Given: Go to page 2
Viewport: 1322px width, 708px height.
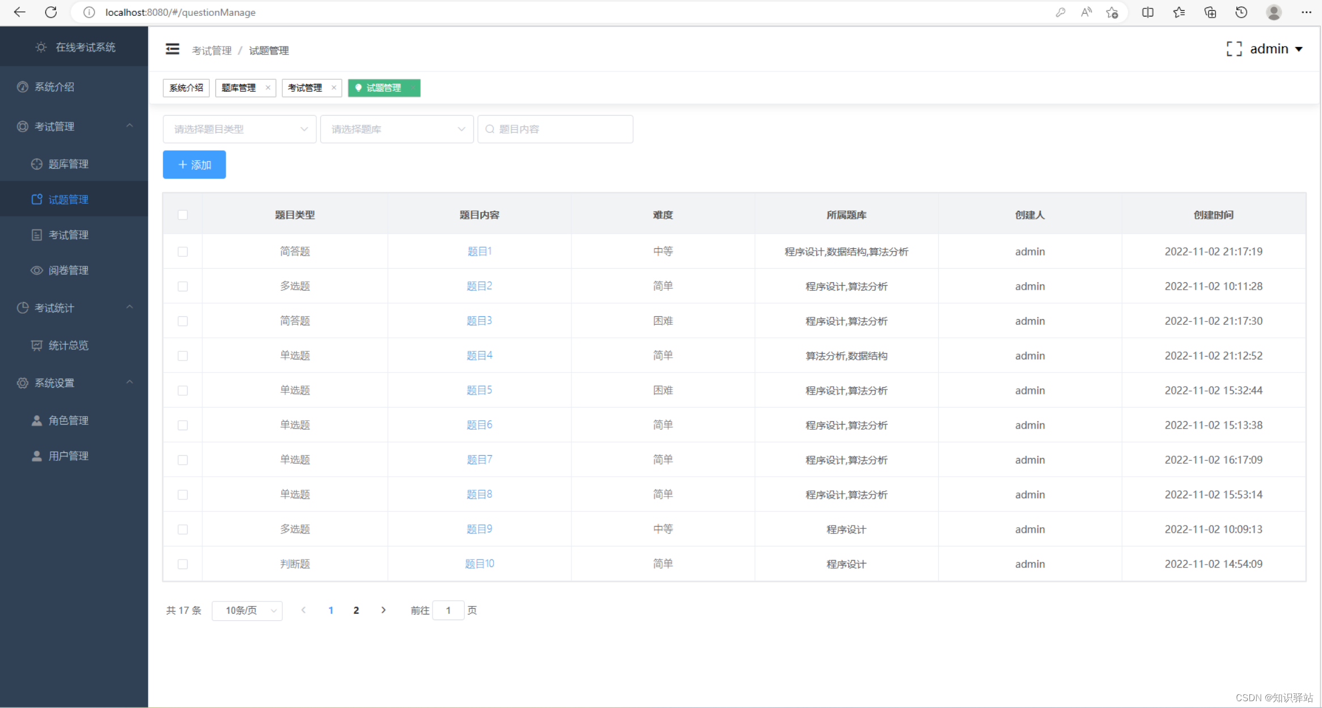Looking at the screenshot, I should pos(356,611).
